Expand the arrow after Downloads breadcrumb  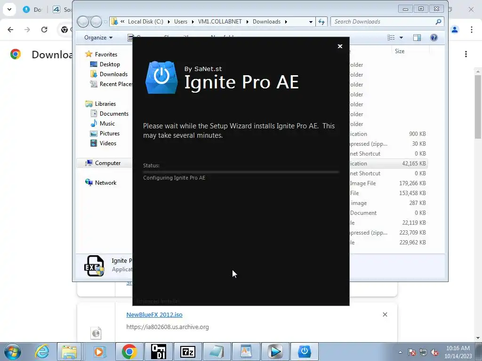pos(286,22)
